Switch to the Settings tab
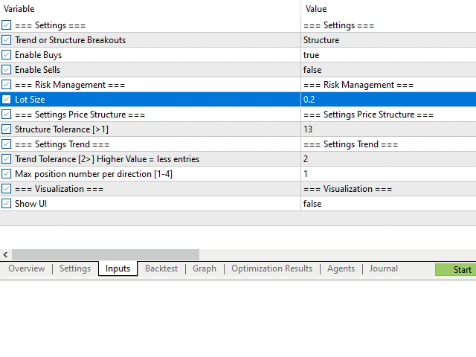 pyautogui.click(x=75, y=268)
